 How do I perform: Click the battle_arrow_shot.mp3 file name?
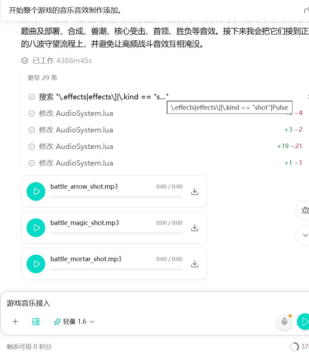point(84,186)
